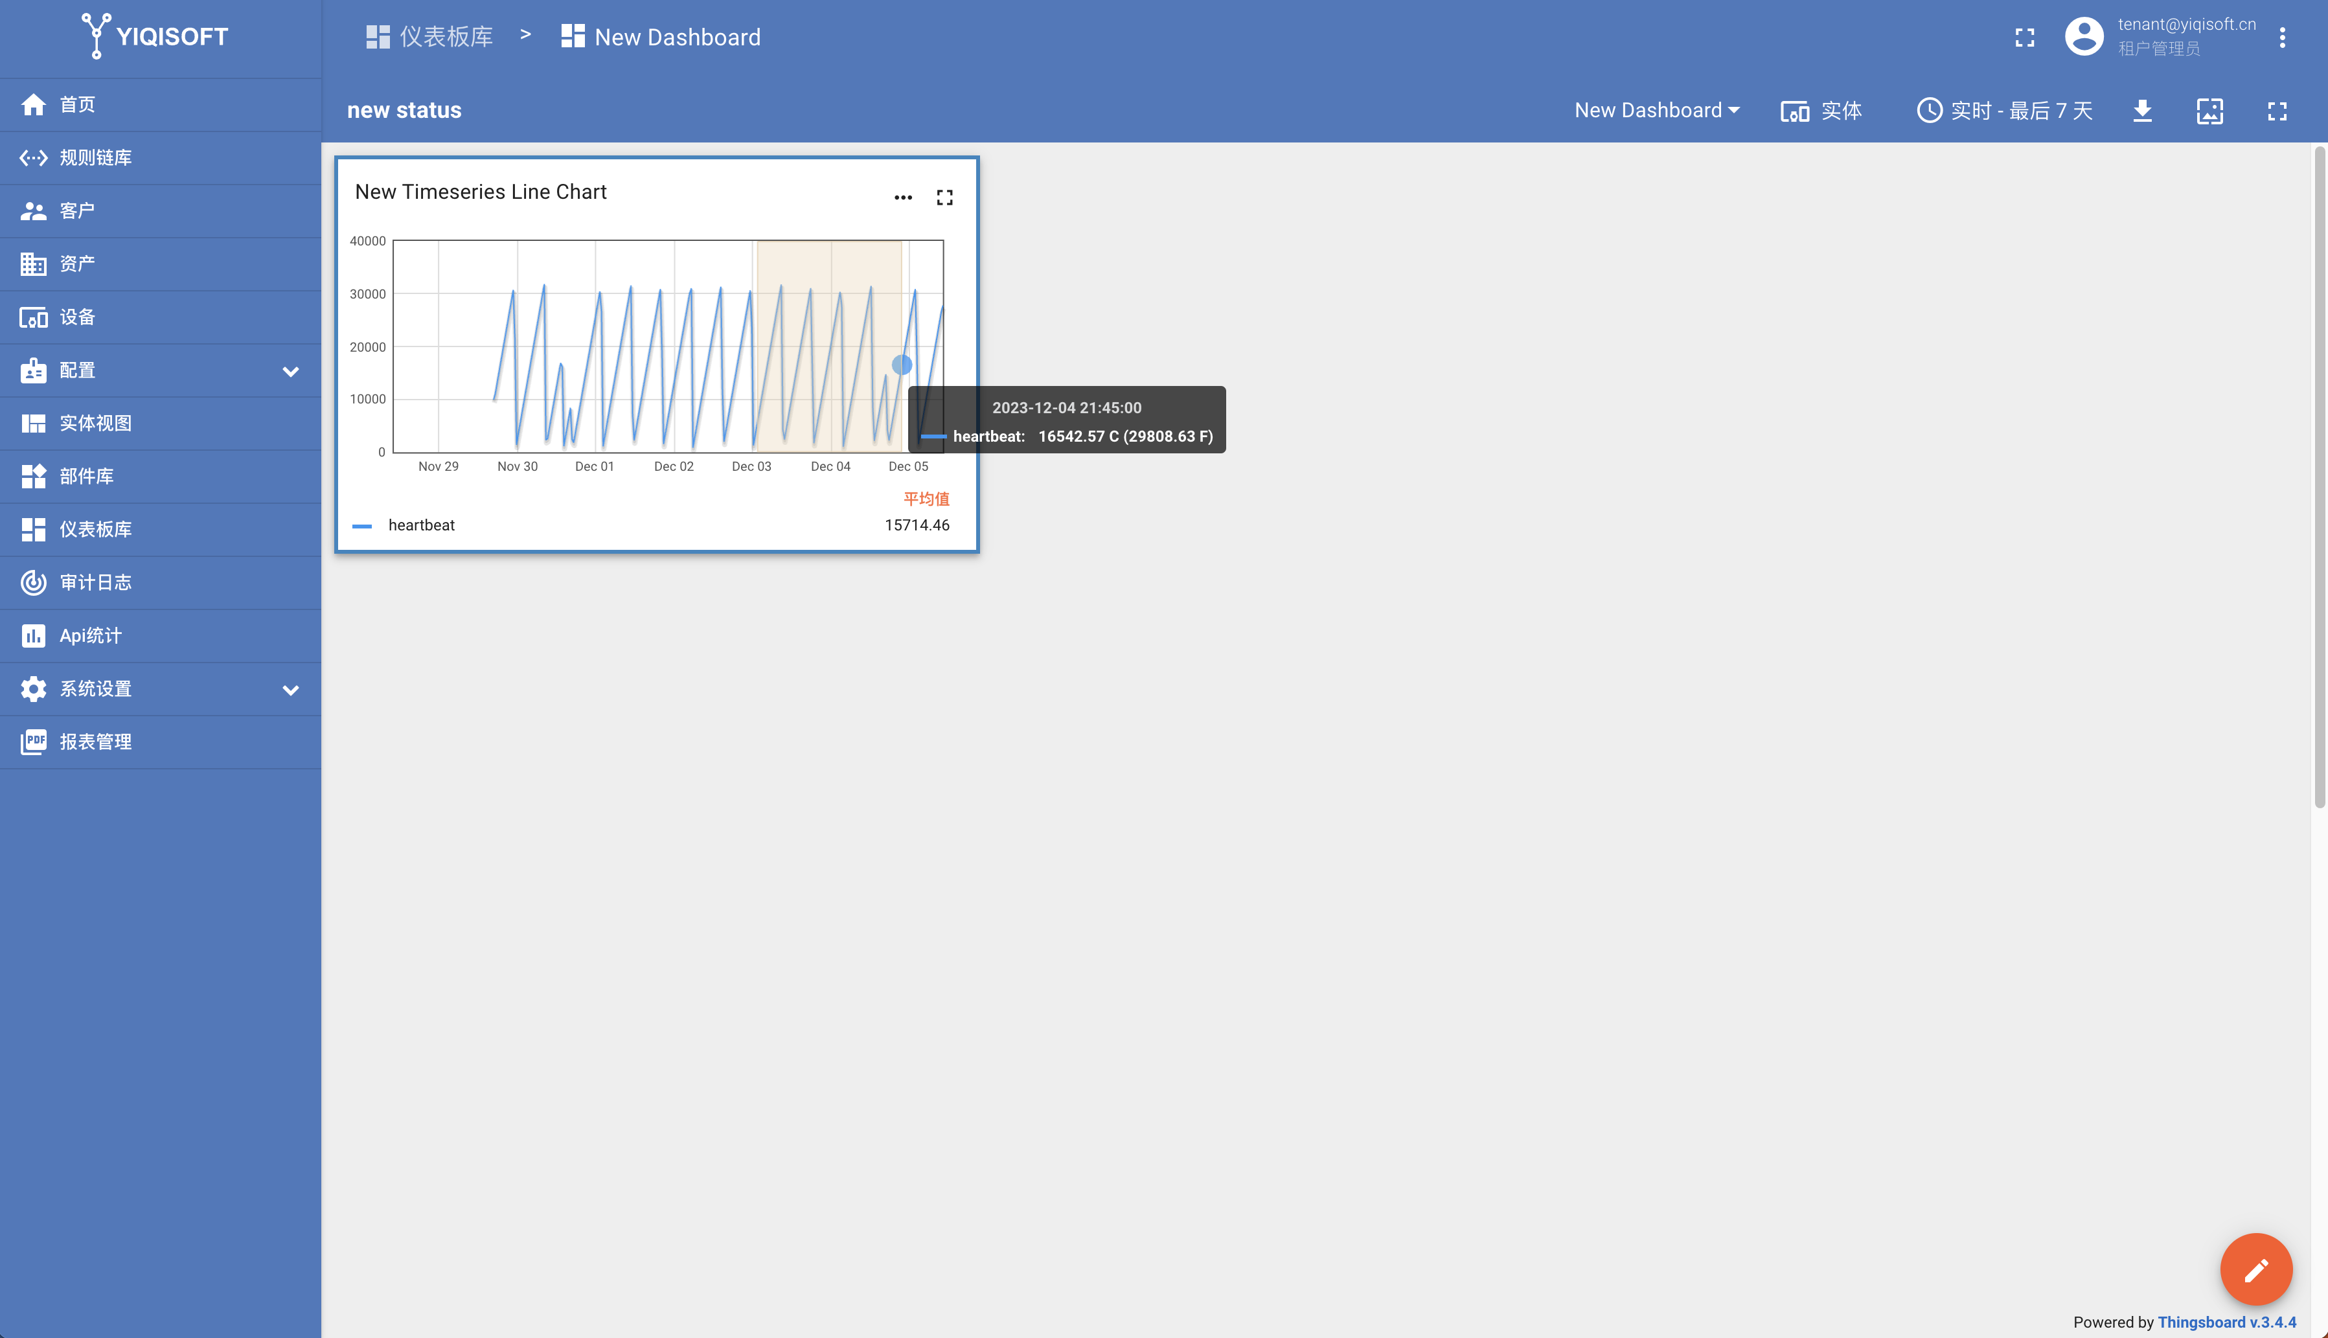Viewport: 2328px width, 1338px height.
Task: Enlarge the line chart widget fullscreen
Action: tap(944, 198)
